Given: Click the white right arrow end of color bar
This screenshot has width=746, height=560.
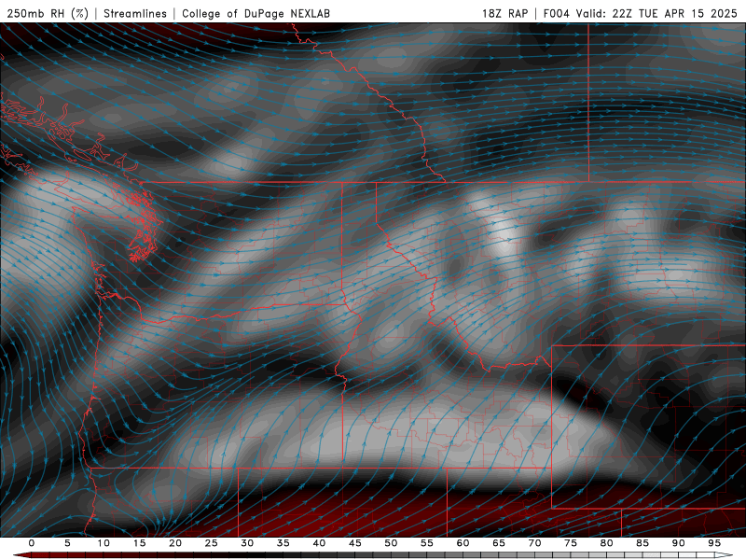Looking at the screenshot, I should [x=725, y=555].
